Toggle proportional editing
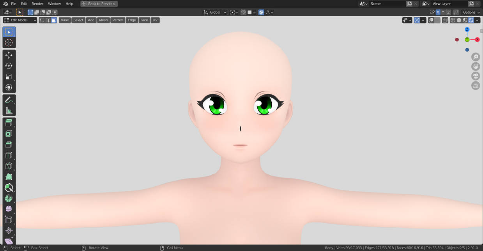Image resolution: width=483 pixels, height=251 pixels. 261,12
